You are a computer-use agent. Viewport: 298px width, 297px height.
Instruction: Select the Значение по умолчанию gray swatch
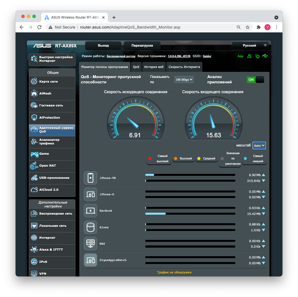tap(222, 158)
